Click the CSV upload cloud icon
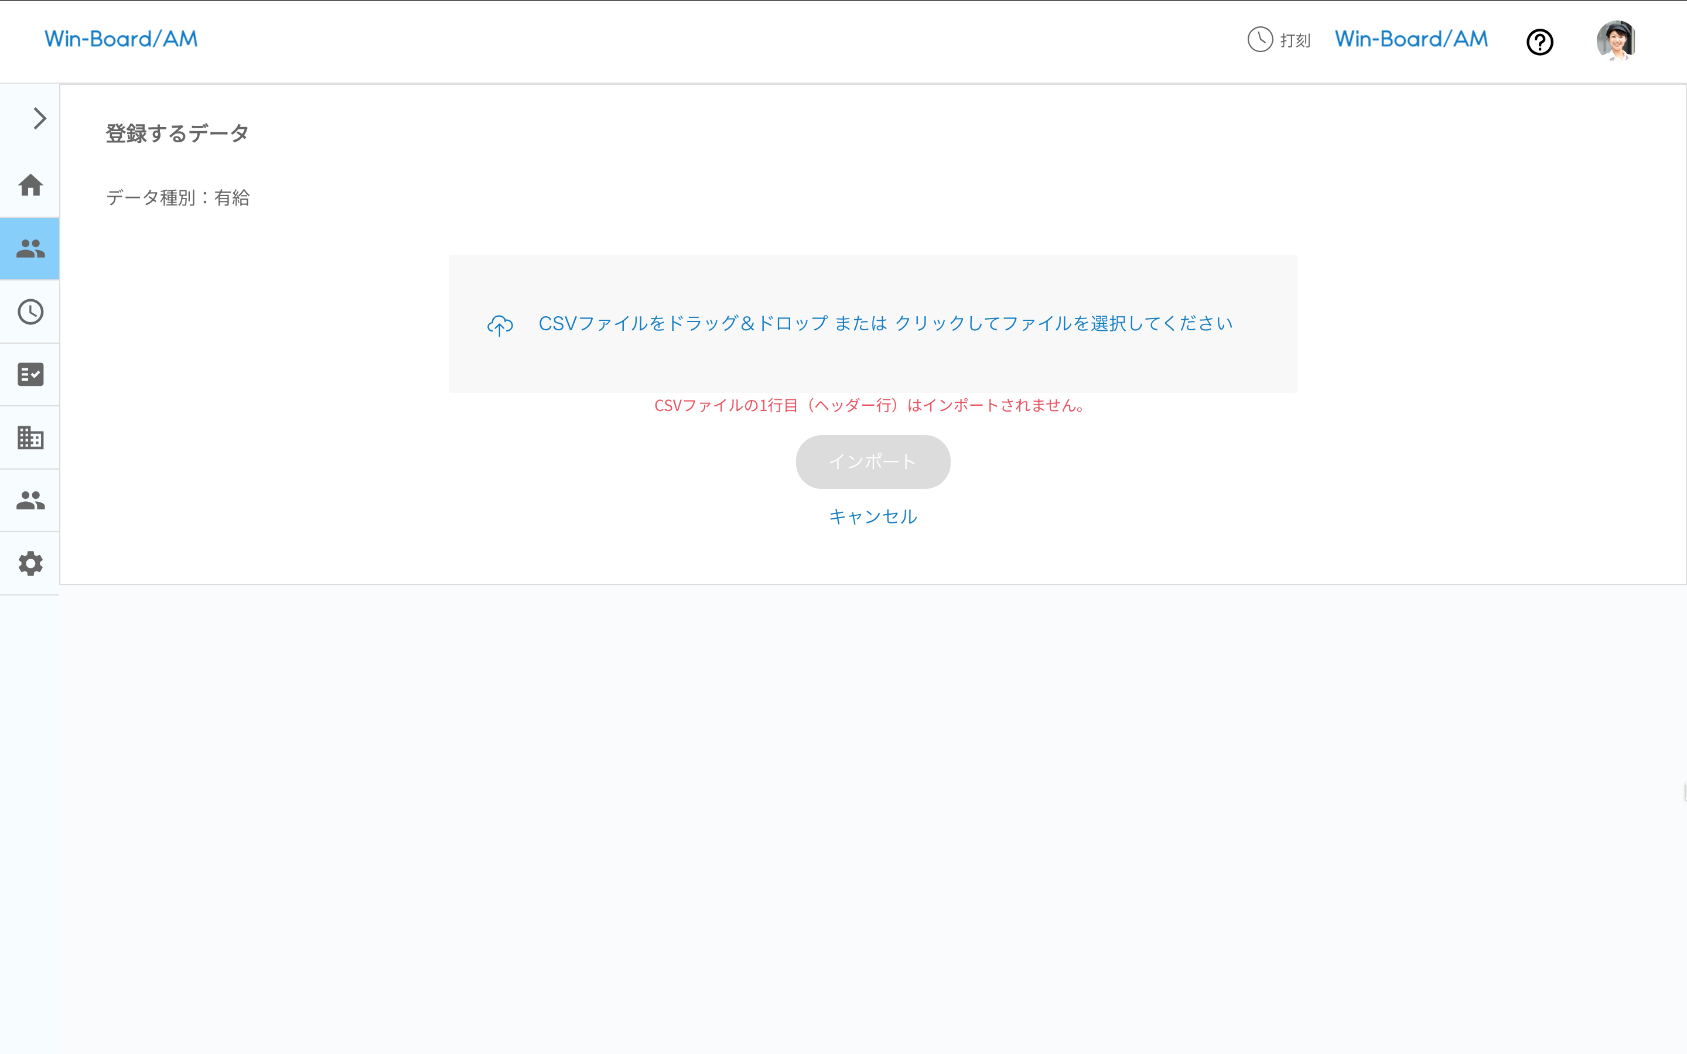This screenshot has height=1054, width=1687. [x=499, y=325]
